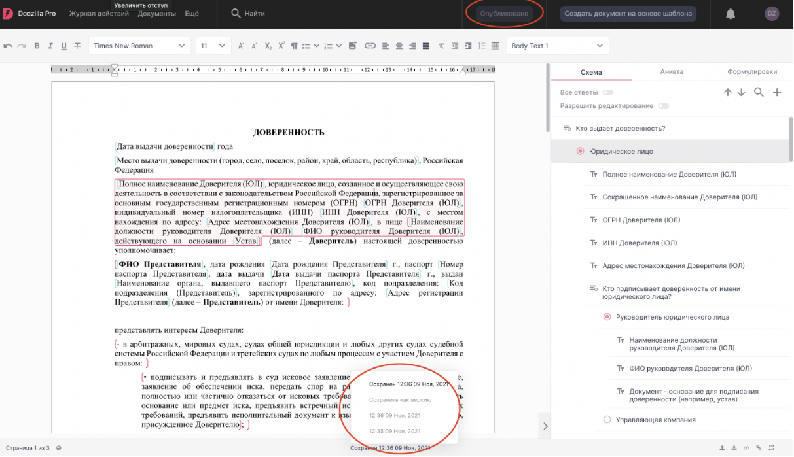
Task: Toggle strikethrough formatting
Action: click(77, 46)
